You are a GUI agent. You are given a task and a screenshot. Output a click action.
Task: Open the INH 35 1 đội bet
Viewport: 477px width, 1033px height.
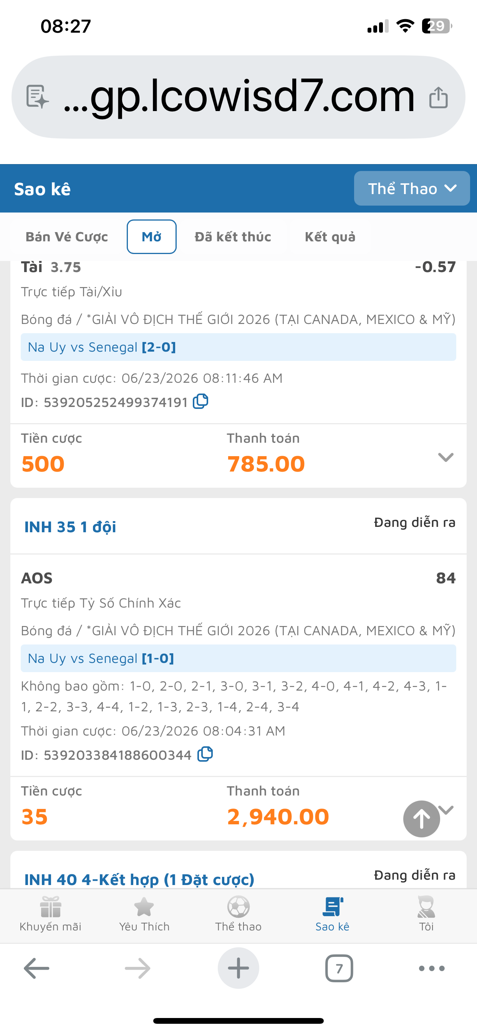70,527
